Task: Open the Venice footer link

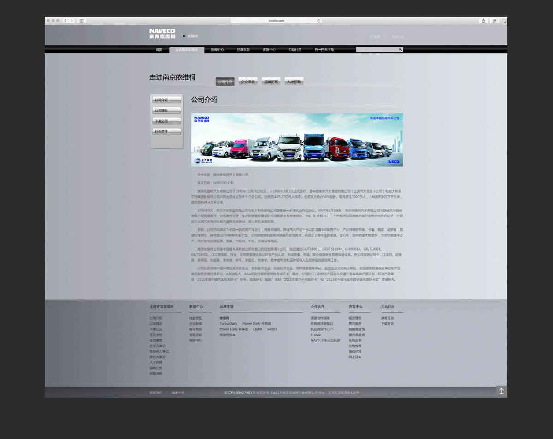Action: click(x=272, y=329)
